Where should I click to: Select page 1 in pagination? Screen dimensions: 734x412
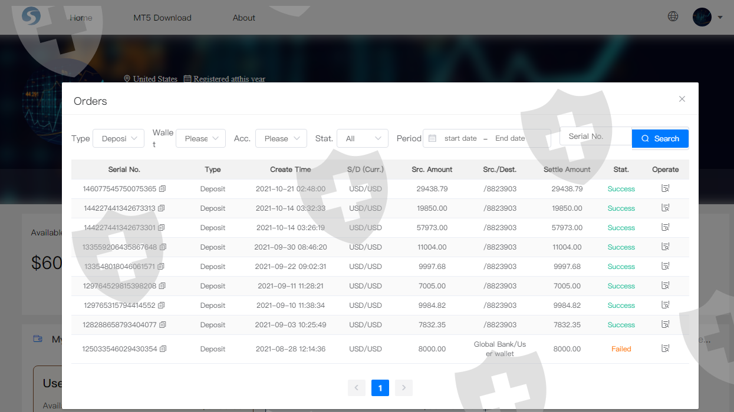[380, 388]
